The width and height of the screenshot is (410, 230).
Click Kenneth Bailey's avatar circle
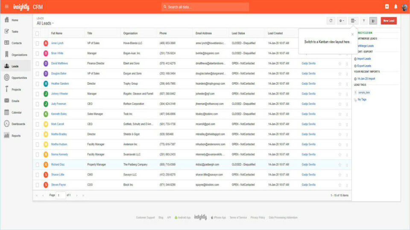[x=46, y=114]
